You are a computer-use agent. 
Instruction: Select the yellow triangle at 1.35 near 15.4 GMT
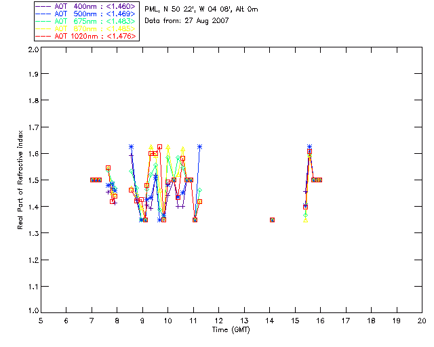(306, 220)
